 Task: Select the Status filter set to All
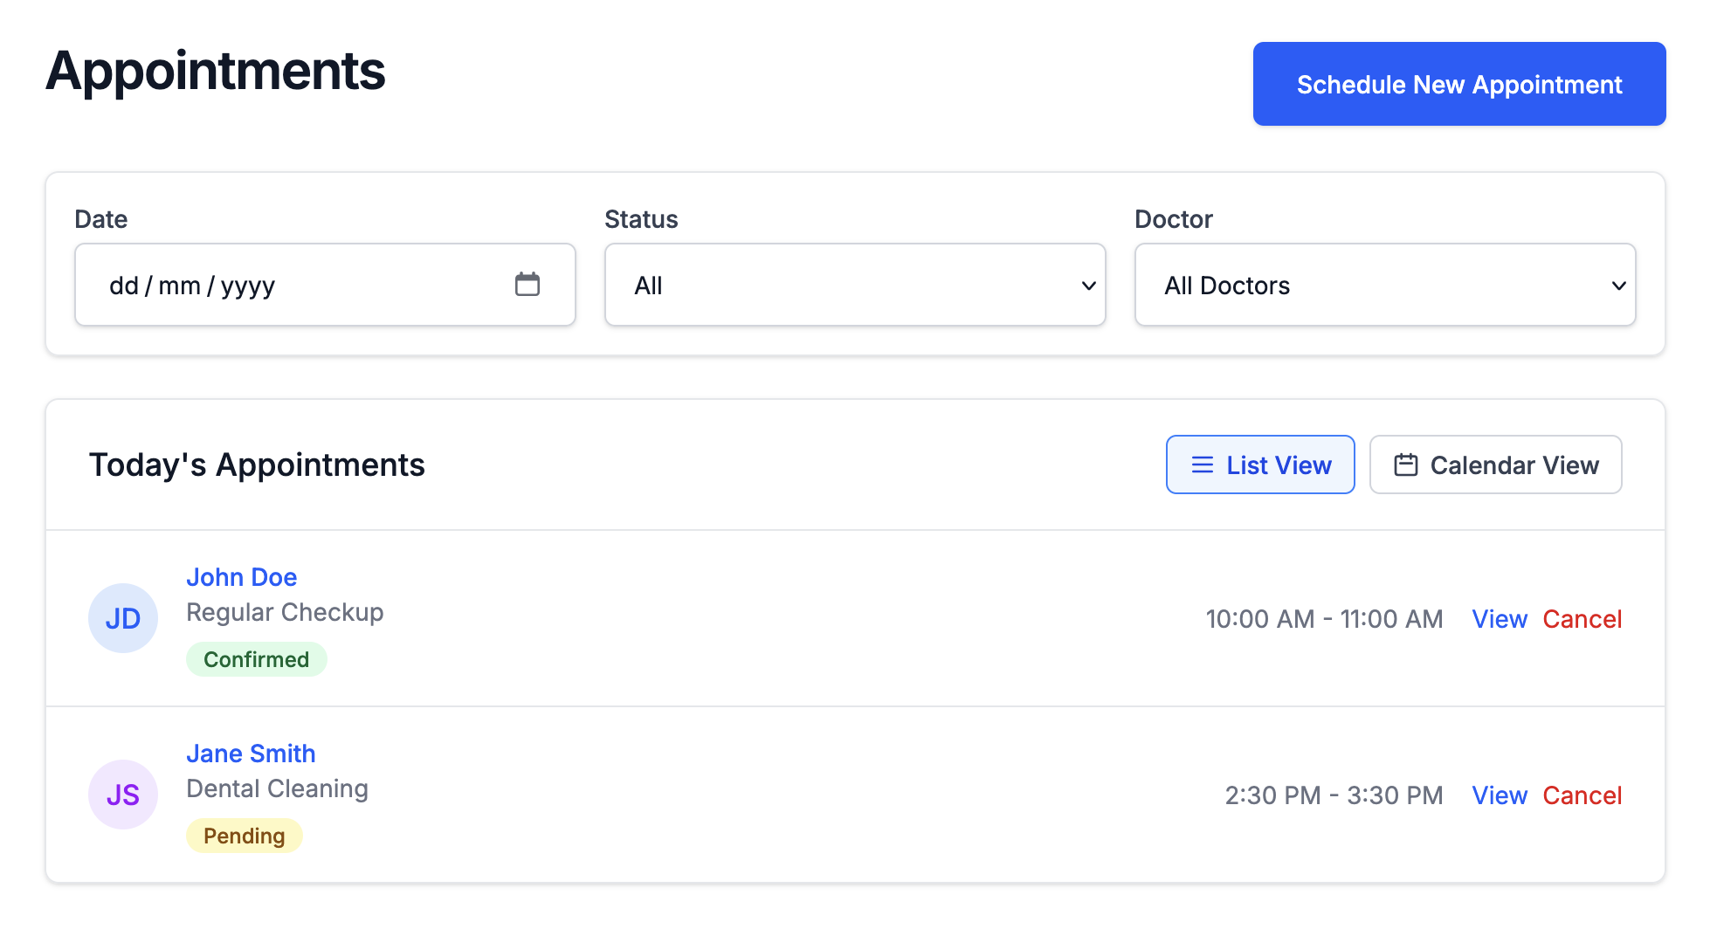pos(854,285)
